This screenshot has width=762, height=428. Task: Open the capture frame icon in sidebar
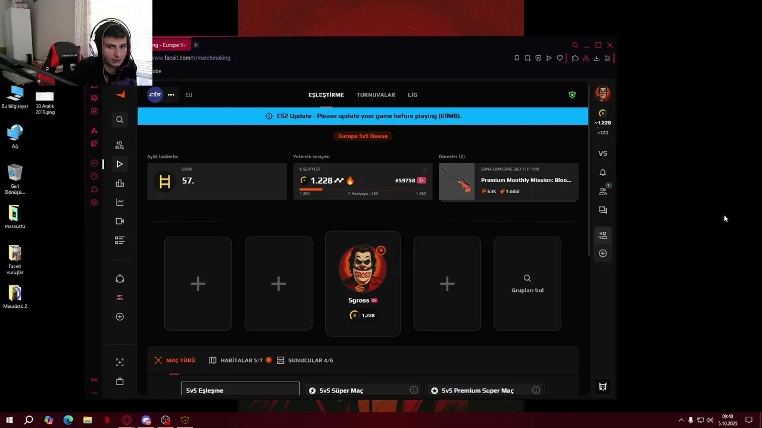point(120,362)
